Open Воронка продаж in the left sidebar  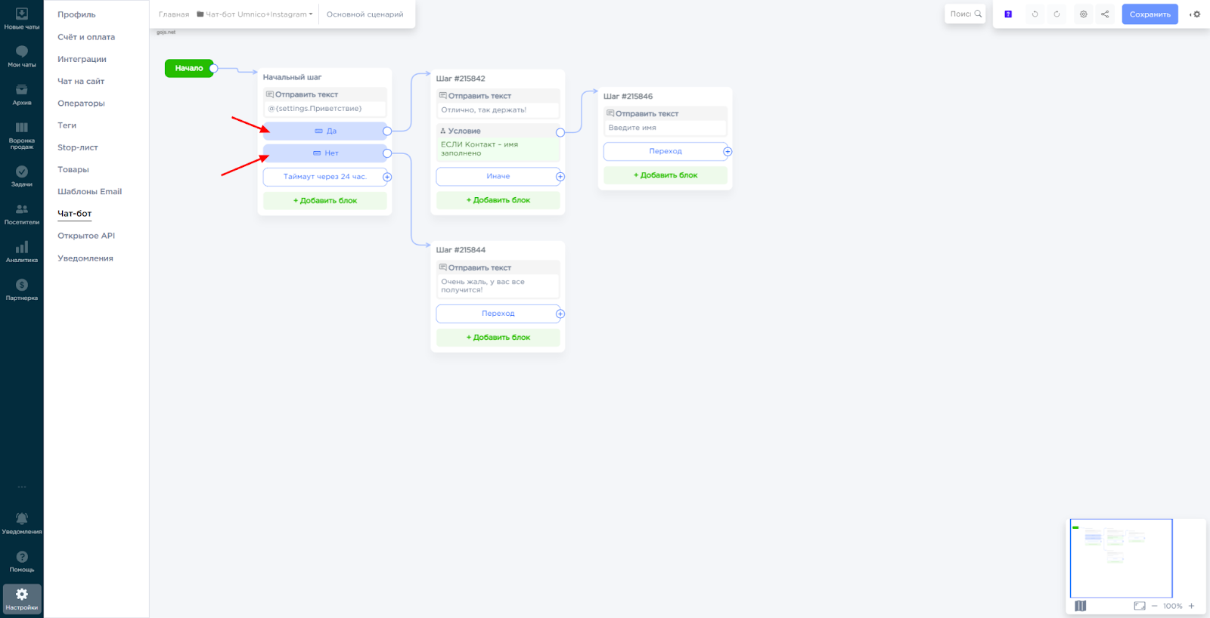22,134
